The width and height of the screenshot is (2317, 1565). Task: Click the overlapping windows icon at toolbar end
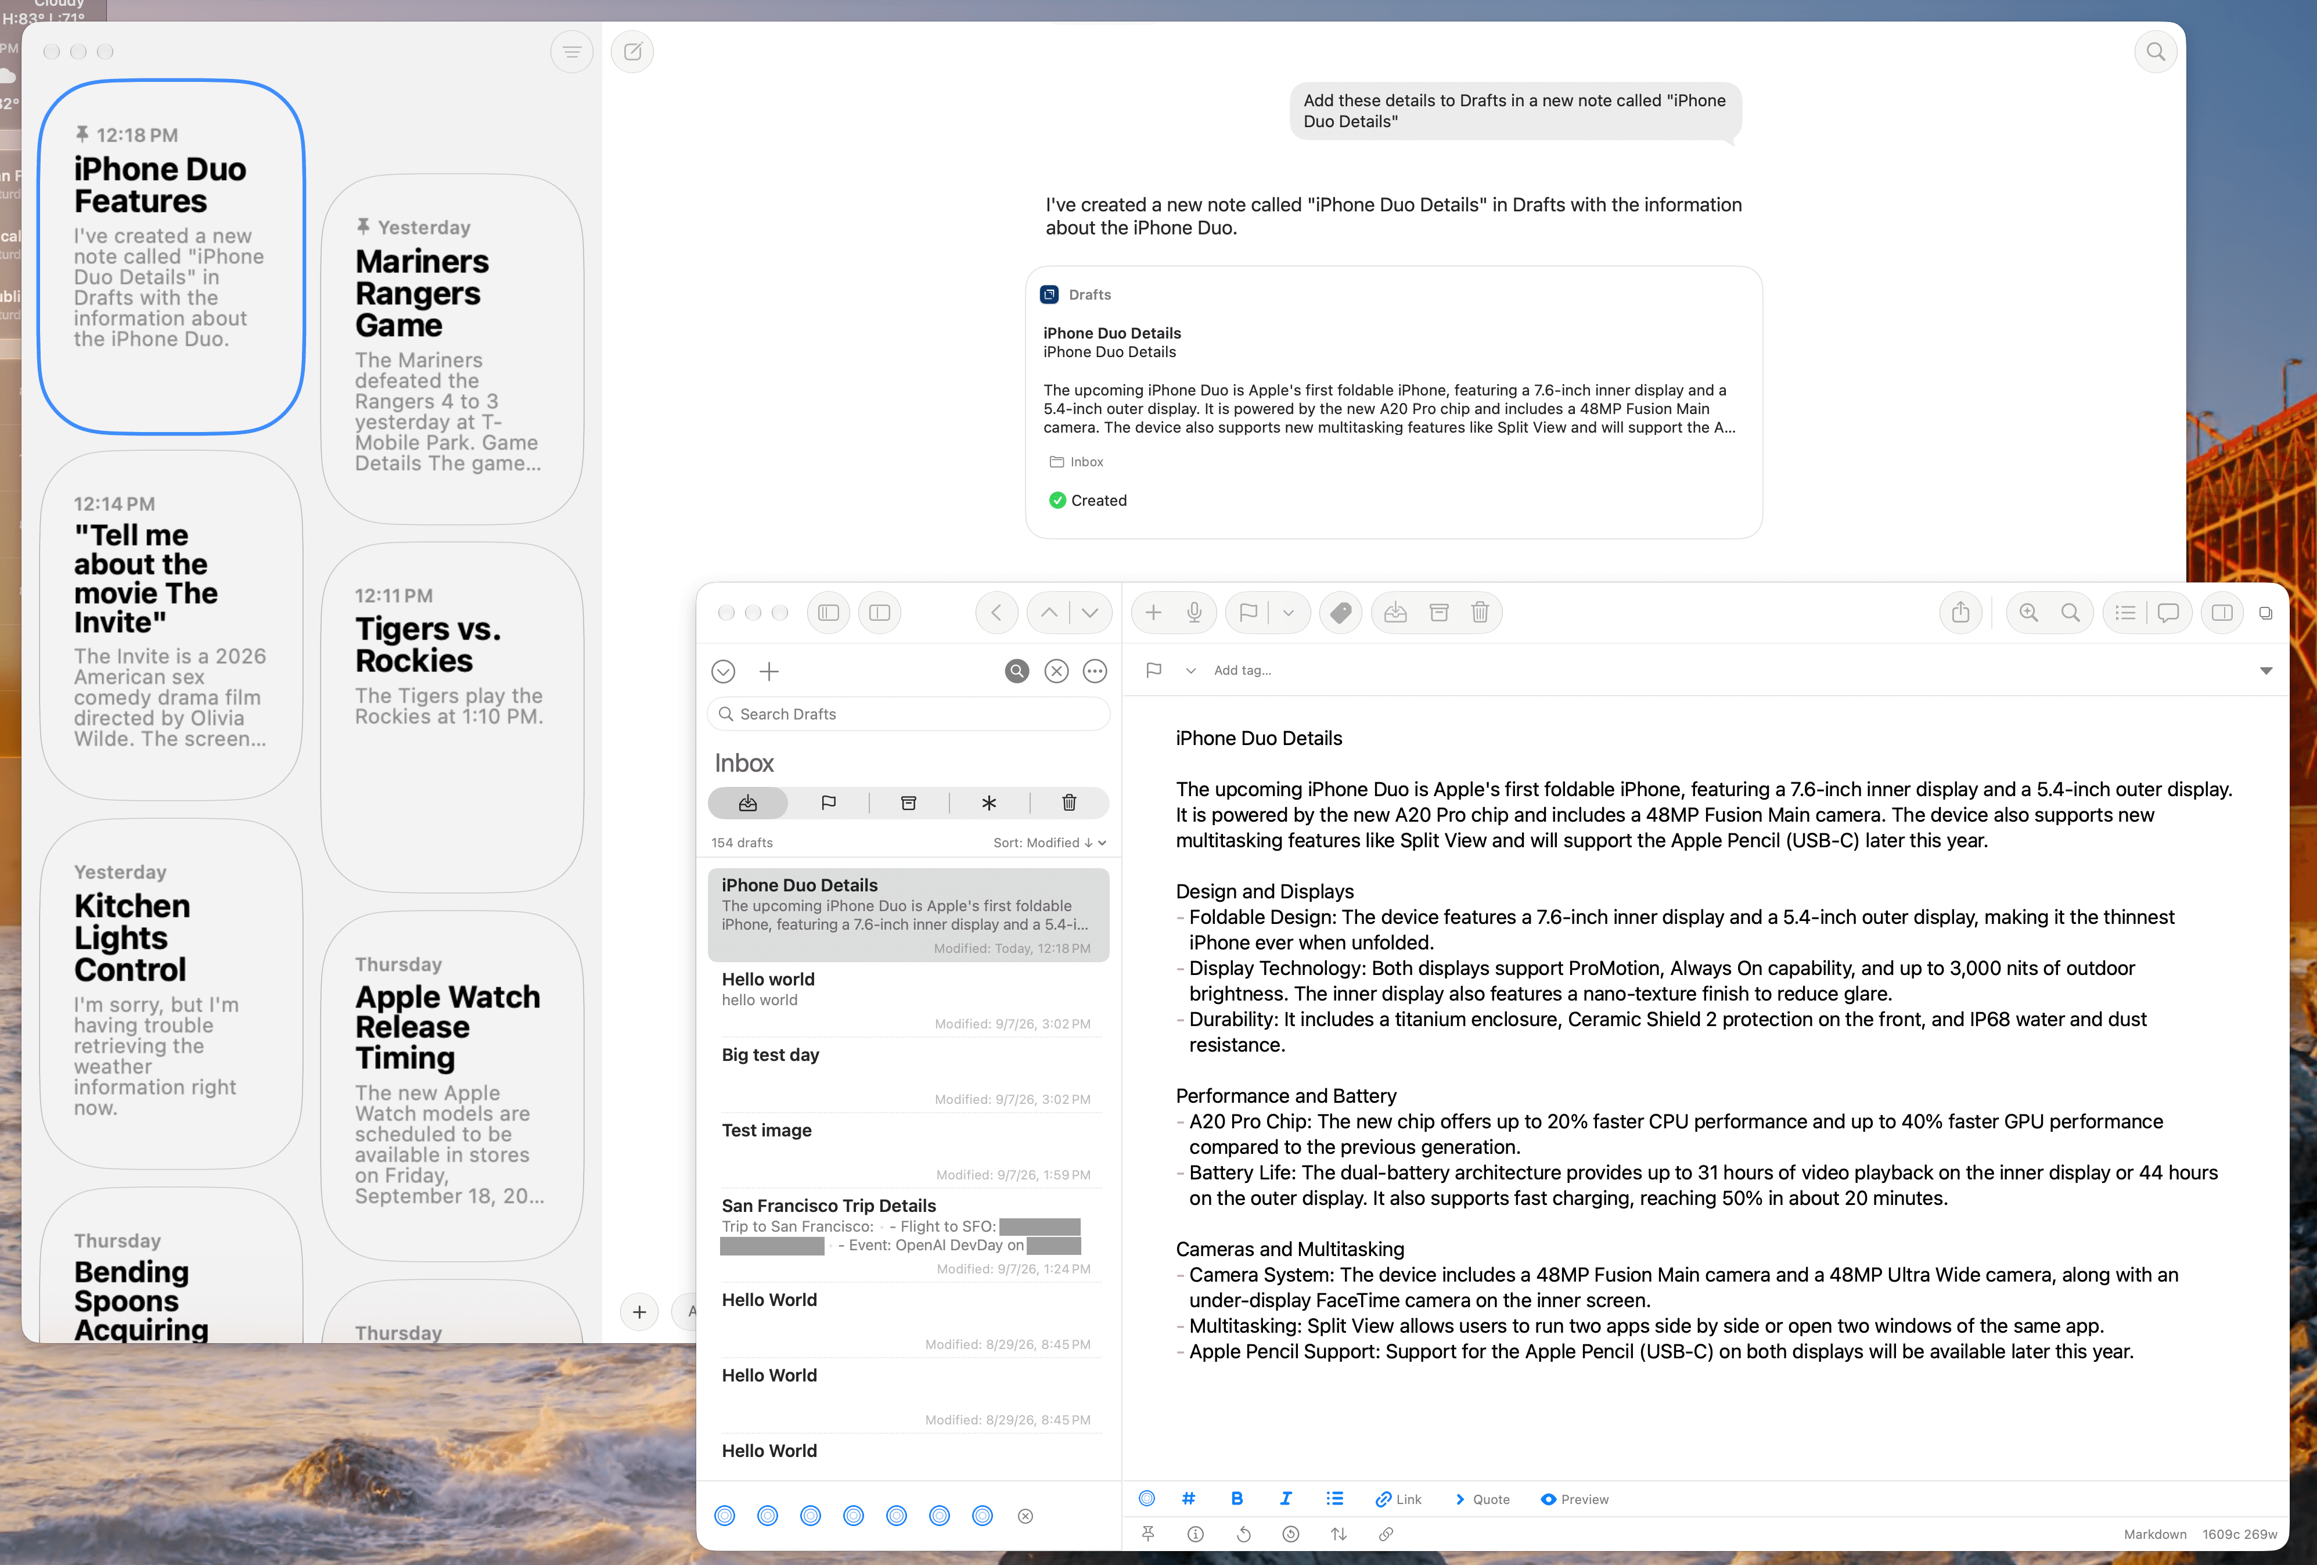(x=2266, y=613)
